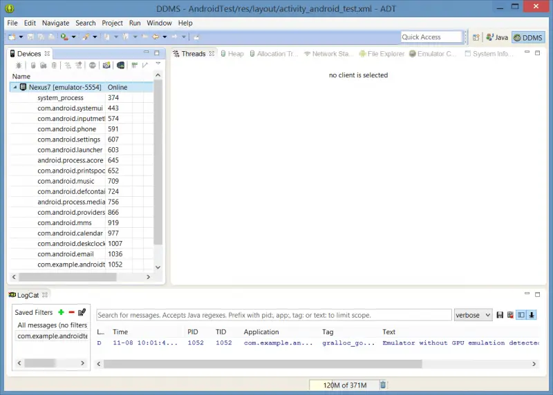Switch to the Java perspective
Viewport: 553px width, 395px height.
tap(496, 37)
